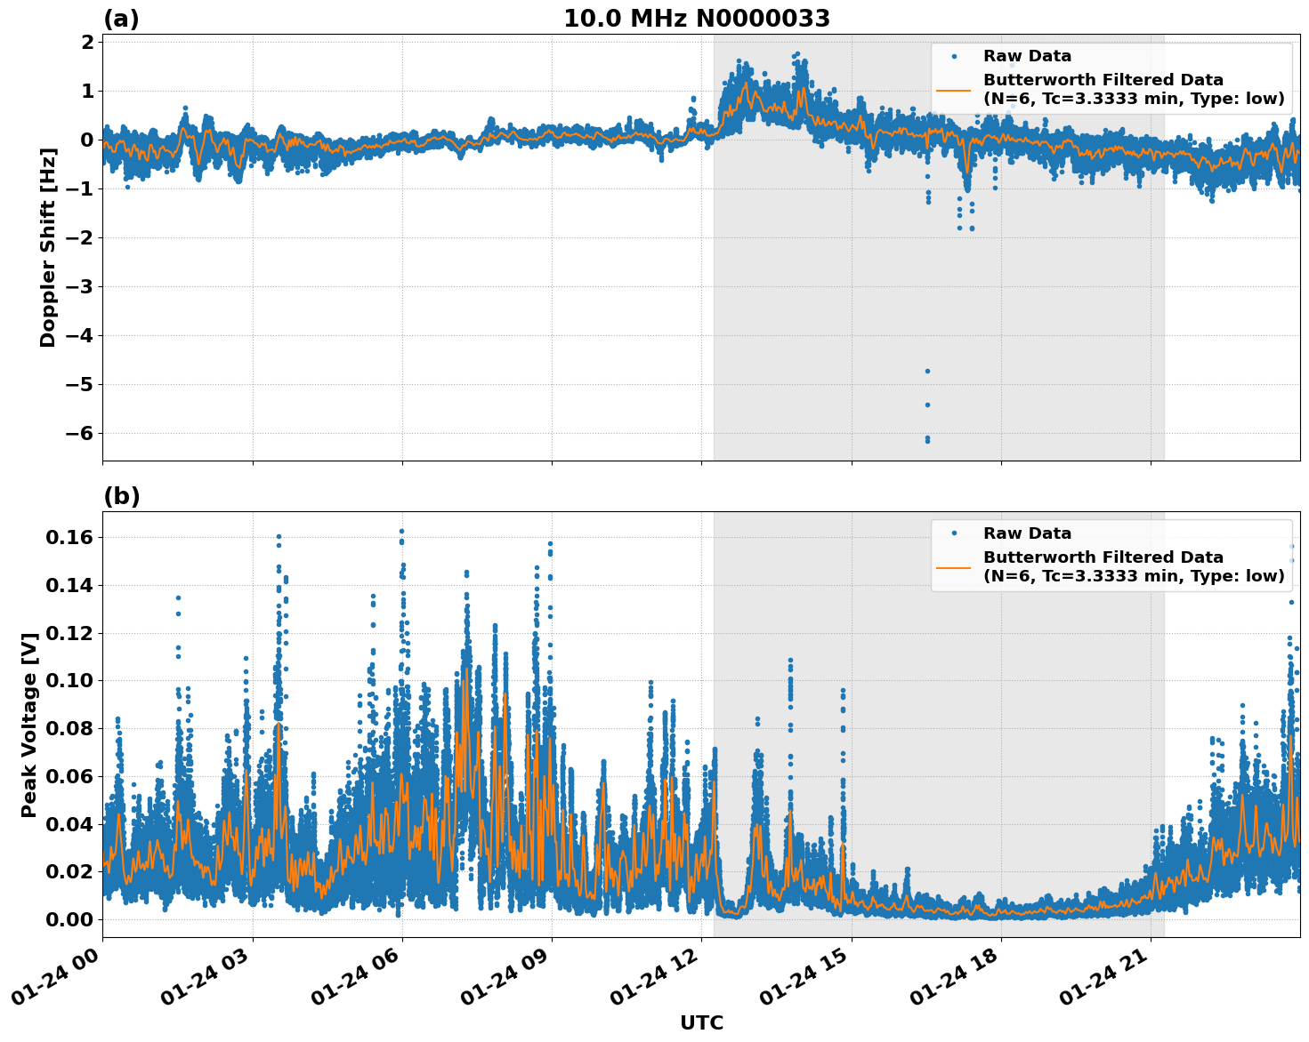Click the orange filtered curve peak near 01-24 13
Viewport: 1309px width, 1042px height.
click(744, 84)
